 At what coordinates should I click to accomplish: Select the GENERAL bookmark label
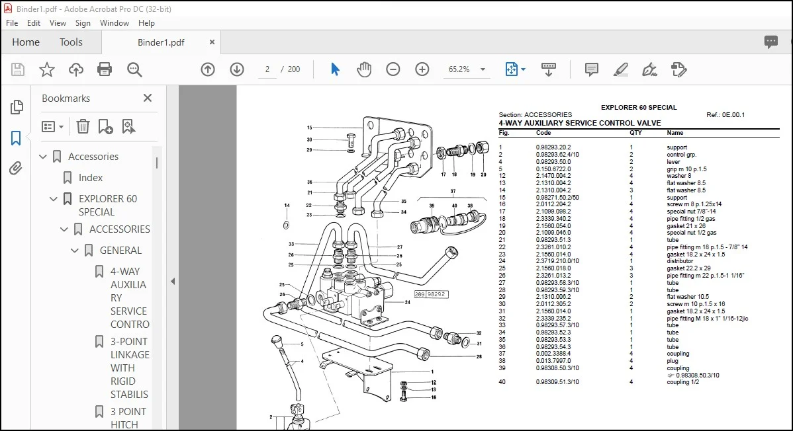[120, 251]
